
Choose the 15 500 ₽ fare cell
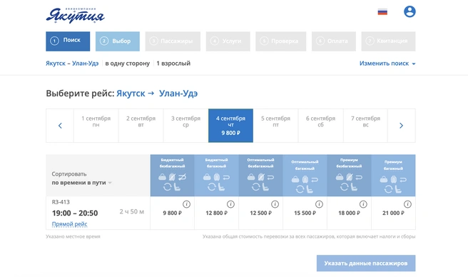pos(305,213)
